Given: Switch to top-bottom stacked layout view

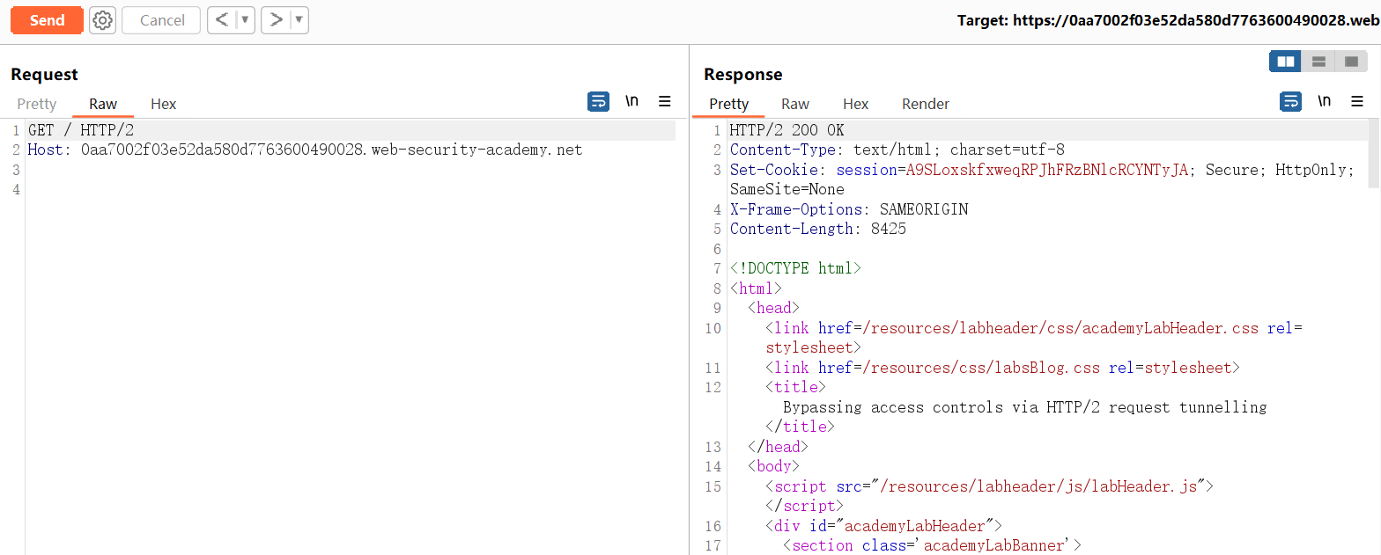Looking at the screenshot, I should [x=1318, y=62].
